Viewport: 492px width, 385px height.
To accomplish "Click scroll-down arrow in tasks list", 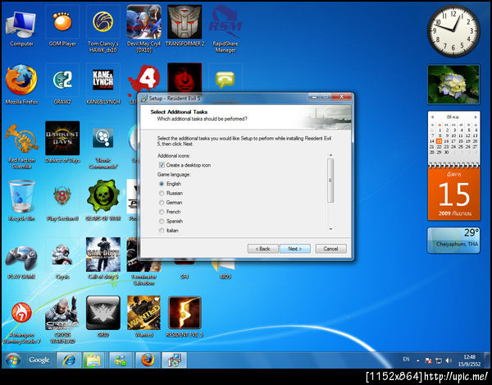I will [x=330, y=229].
